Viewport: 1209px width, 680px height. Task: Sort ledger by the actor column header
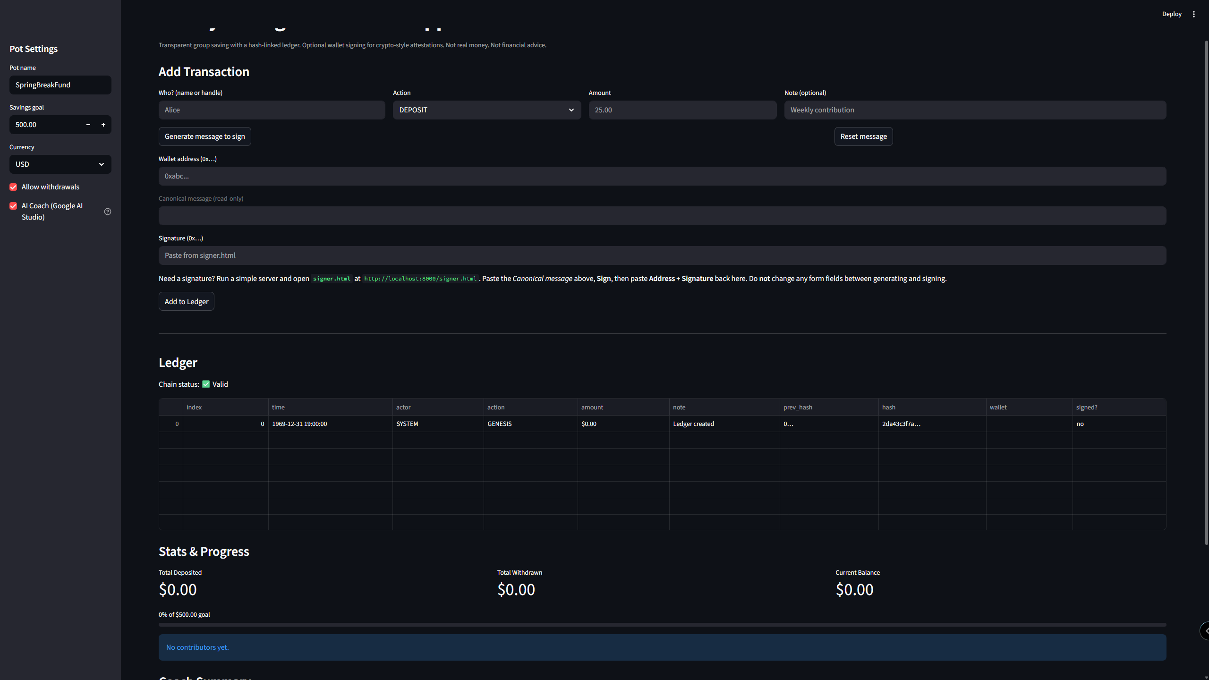pyautogui.click(x=437, y=407)
